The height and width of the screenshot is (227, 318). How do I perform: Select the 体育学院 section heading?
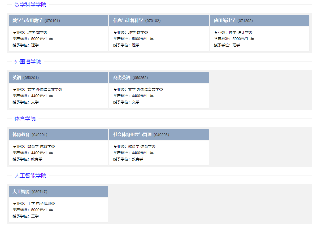25,119
